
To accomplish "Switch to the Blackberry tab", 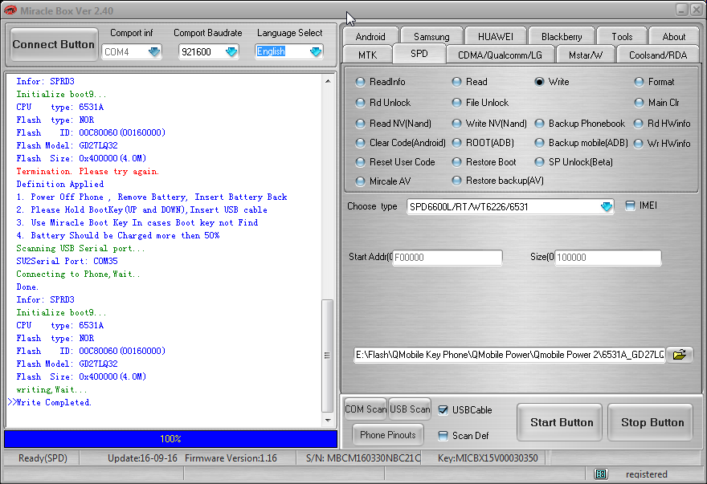I will [x=562, y=36].
